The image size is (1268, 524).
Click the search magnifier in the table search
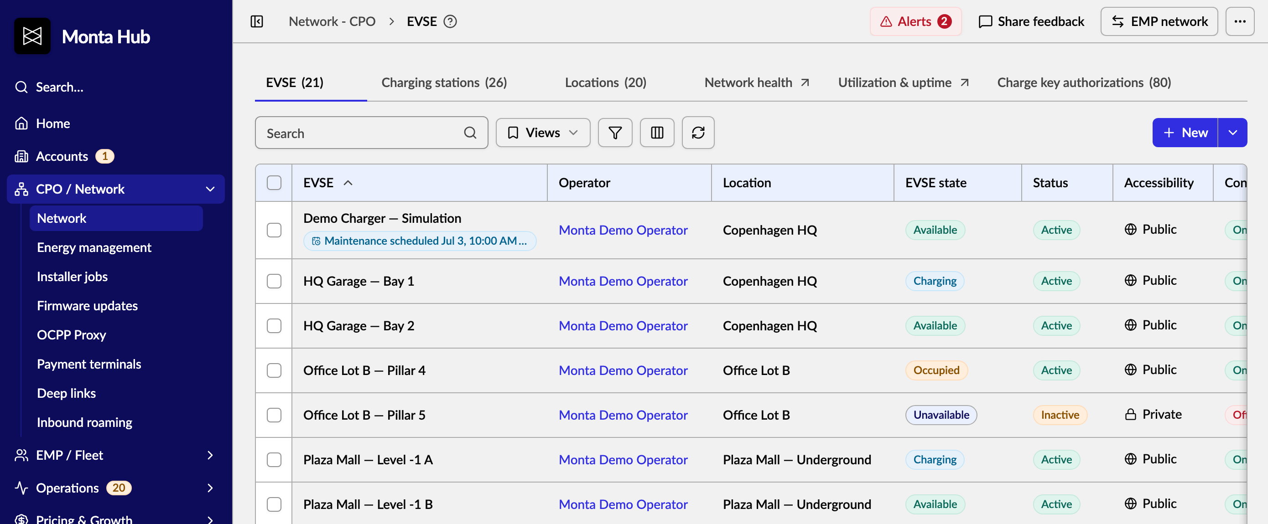click(470, 133)
